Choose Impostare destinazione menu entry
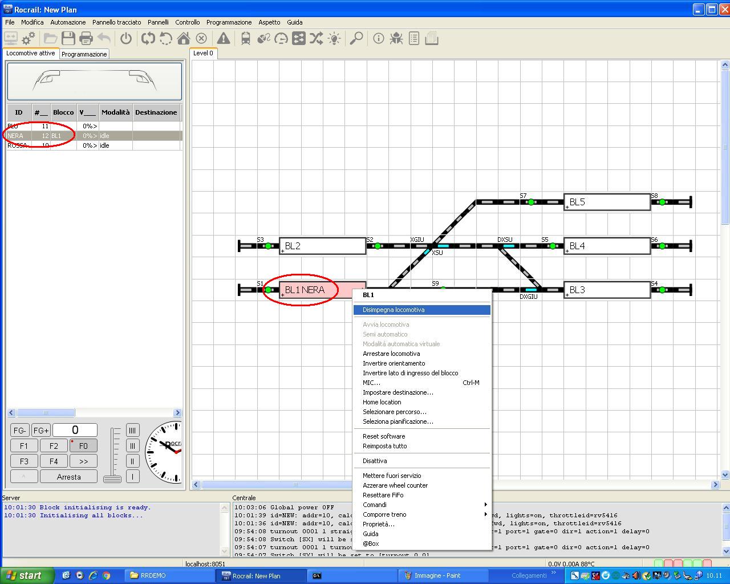 click(422, 392)
